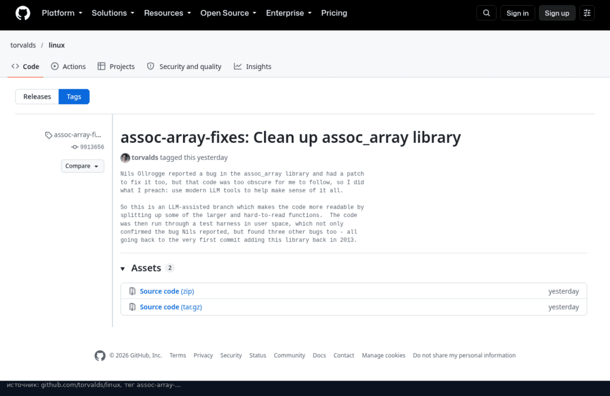Select the Tags view button
Viewport: 610px width, 396px height.
tap(74, 97)
